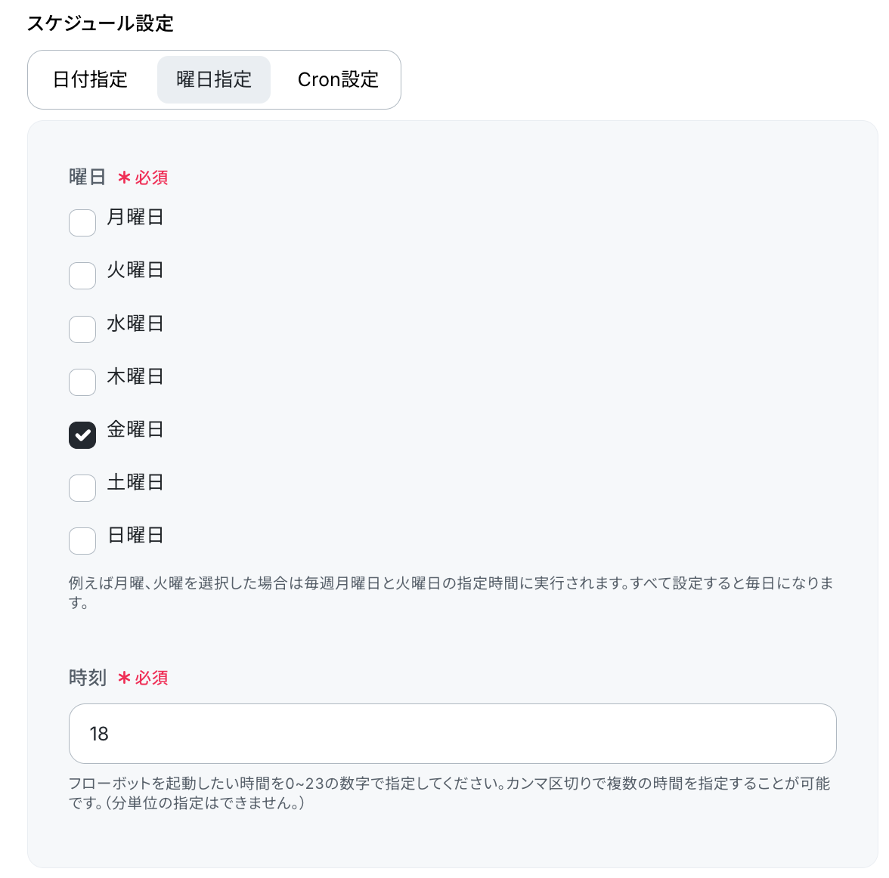Check the box for 水曜日

click(x=82, y=329)
